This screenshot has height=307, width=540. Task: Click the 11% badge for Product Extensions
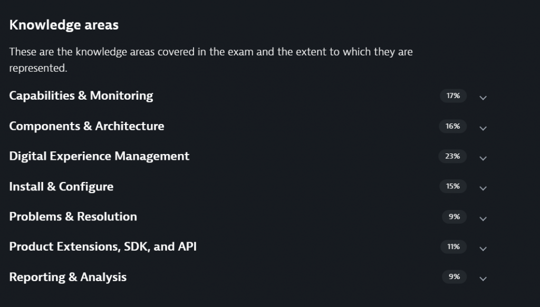click(x=453, y=246)
